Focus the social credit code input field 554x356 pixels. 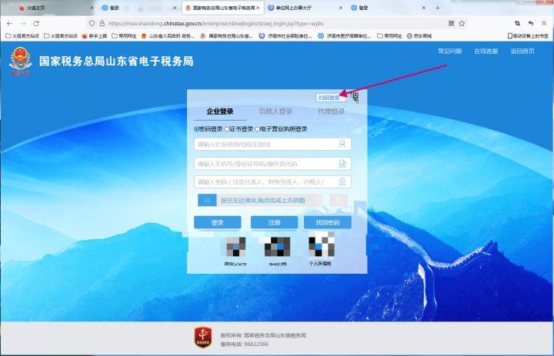(x=272, y=144)
